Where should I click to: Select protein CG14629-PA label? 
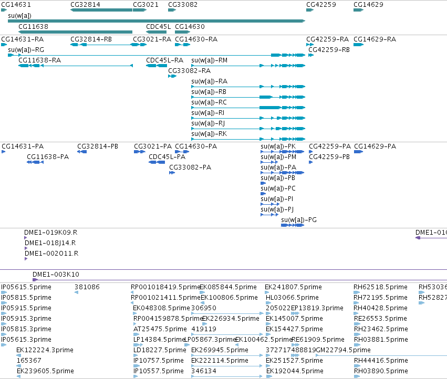coord(375,146)
